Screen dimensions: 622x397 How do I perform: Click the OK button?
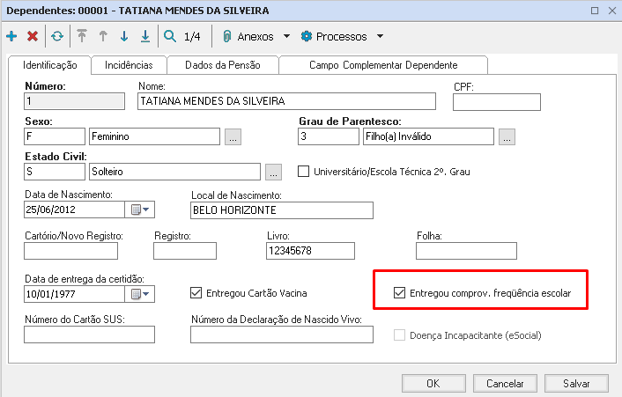[x=433, y=384]
